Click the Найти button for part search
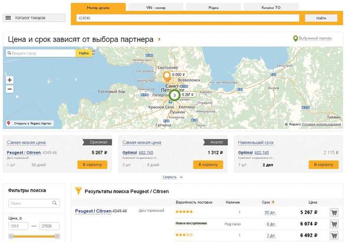Screen dimensions: 345x242 (x=321, y=18)
